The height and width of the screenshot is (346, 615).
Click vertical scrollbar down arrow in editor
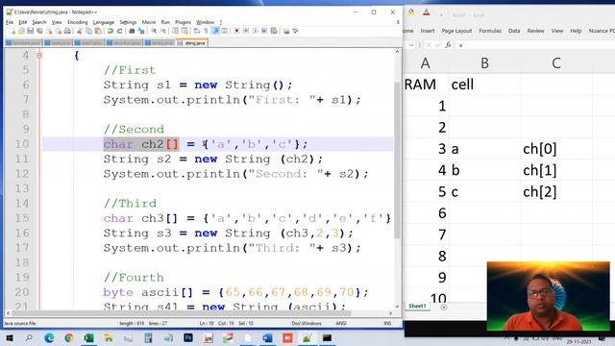[397, 307]
